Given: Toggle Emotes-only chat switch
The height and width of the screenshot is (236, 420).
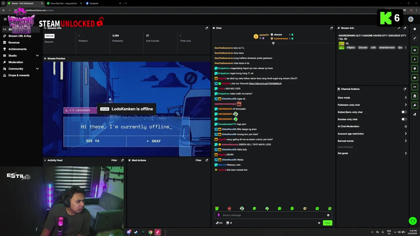Looking at the screenshot, I should click(404, 119).
